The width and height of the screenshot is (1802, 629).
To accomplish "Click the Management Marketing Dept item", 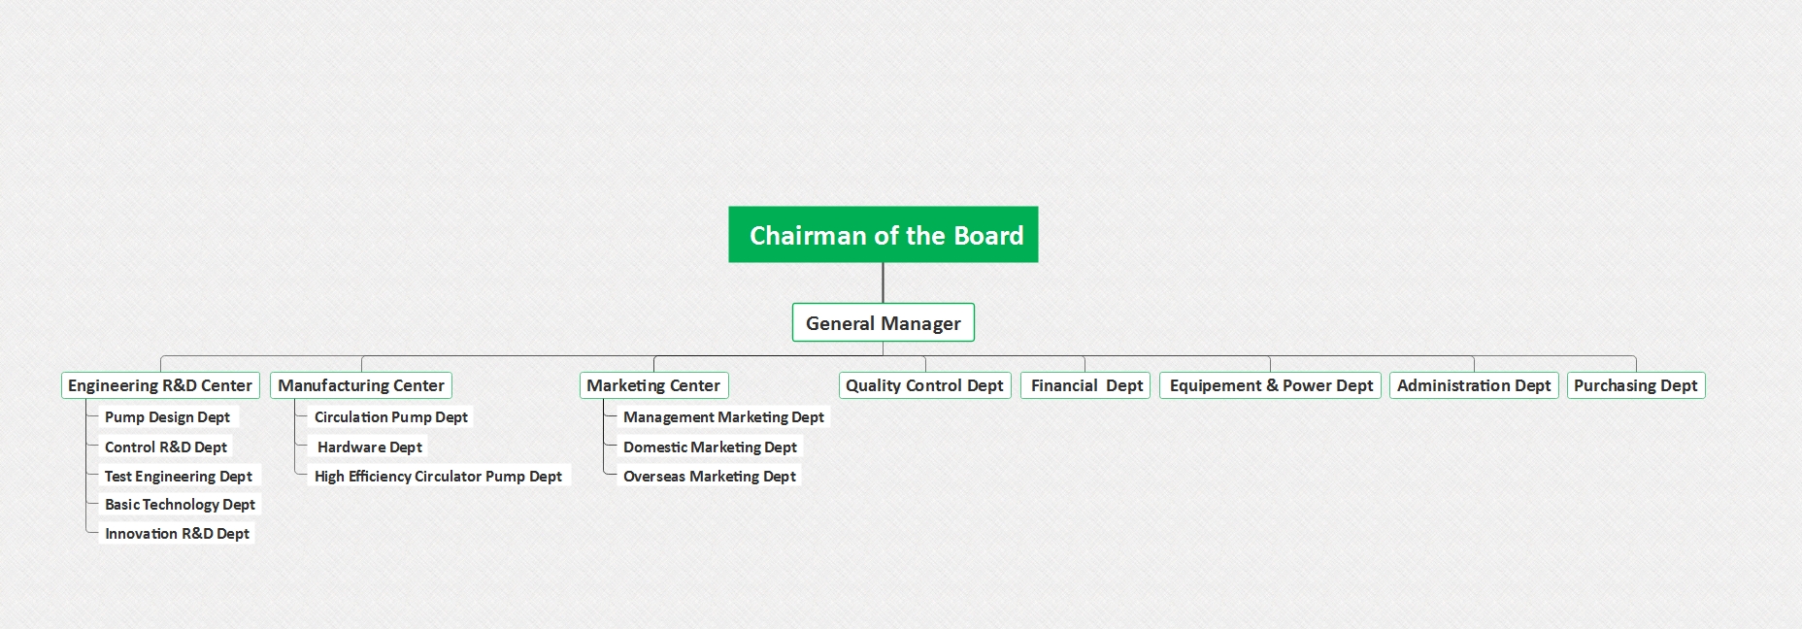I will click(723, 416).
